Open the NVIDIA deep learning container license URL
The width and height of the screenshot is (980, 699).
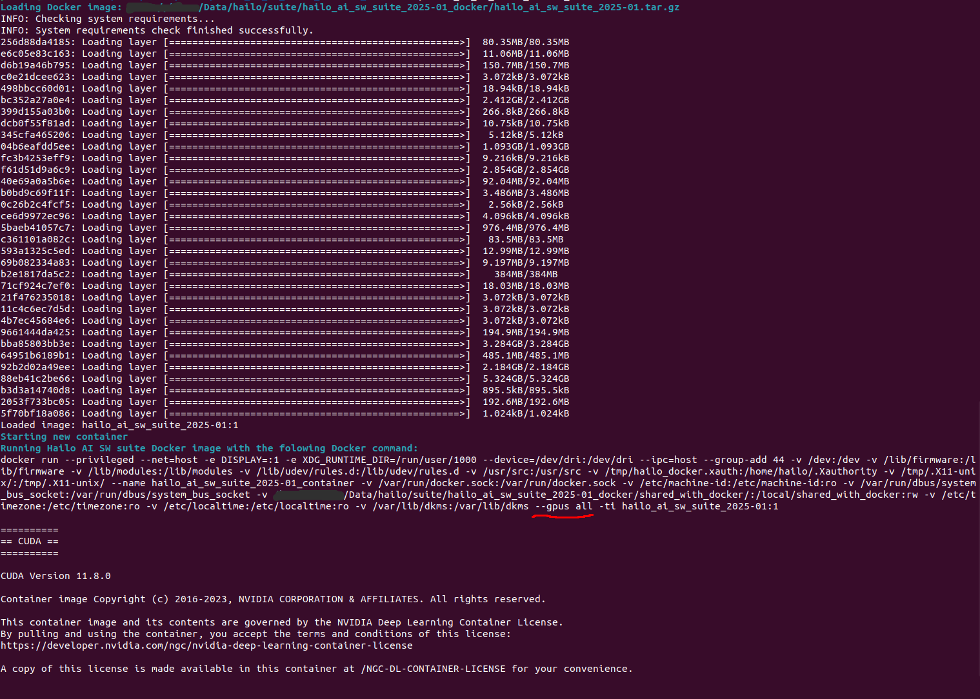pyautogui.click(x=206, y=645)
